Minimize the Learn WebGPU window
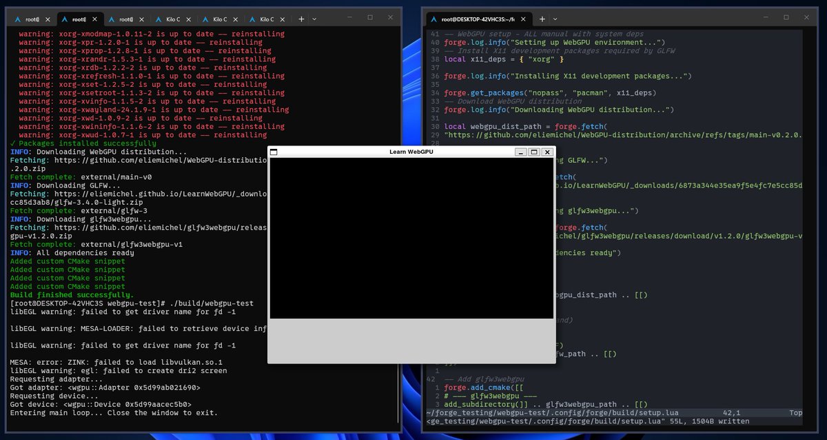Screen dimensions: 827x440 (520, 152)
